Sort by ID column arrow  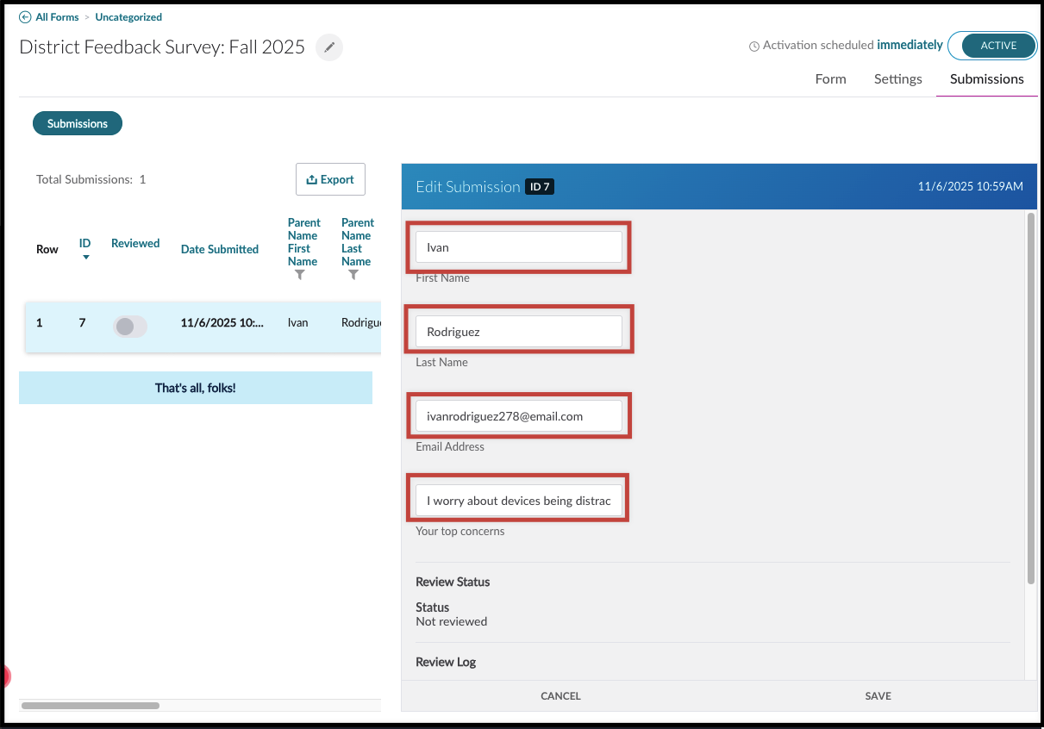(x=85, y=257)
